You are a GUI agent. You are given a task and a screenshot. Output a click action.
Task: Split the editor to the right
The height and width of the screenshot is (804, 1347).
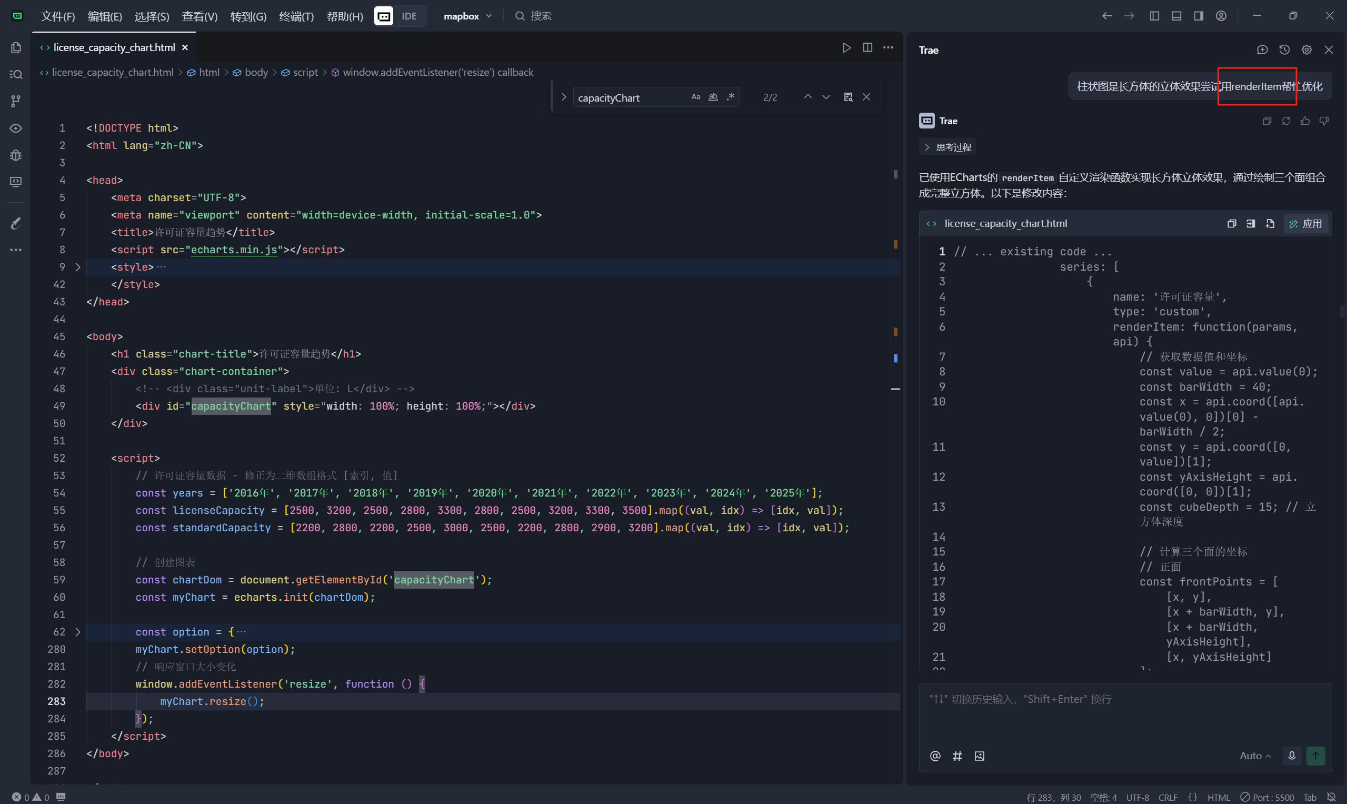(x=867, y=48)
